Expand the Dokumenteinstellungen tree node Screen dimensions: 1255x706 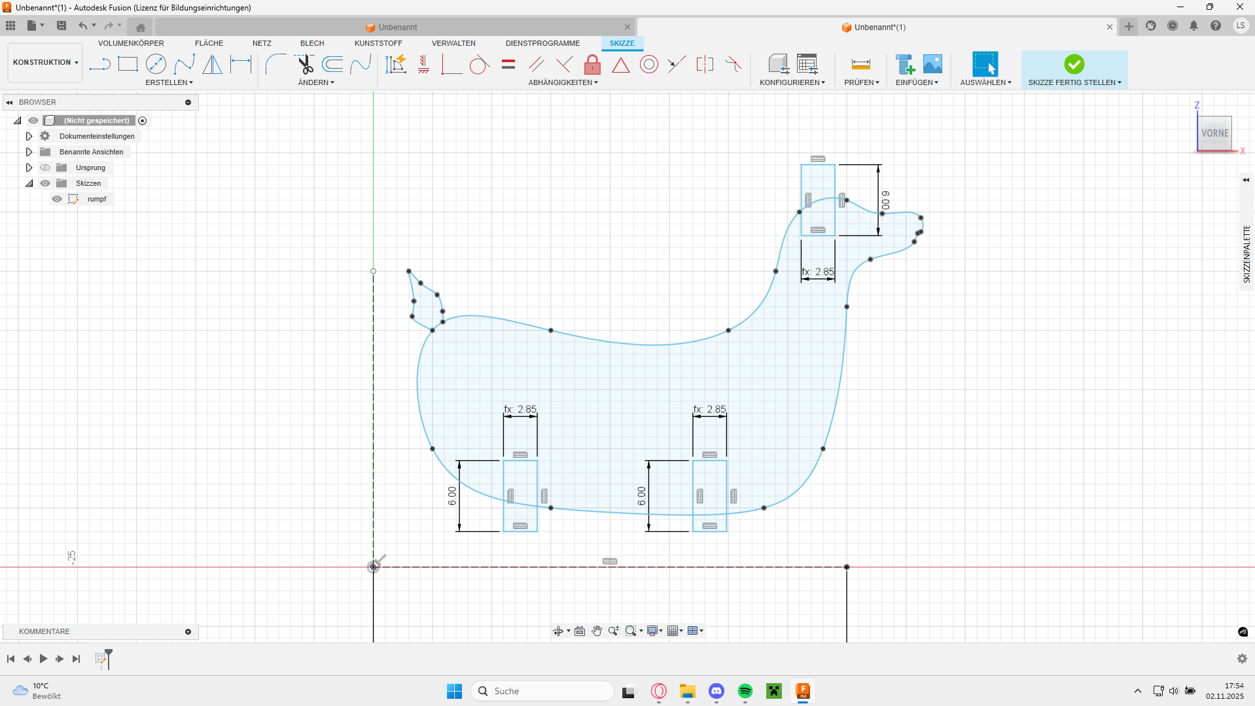click(29, 136)
